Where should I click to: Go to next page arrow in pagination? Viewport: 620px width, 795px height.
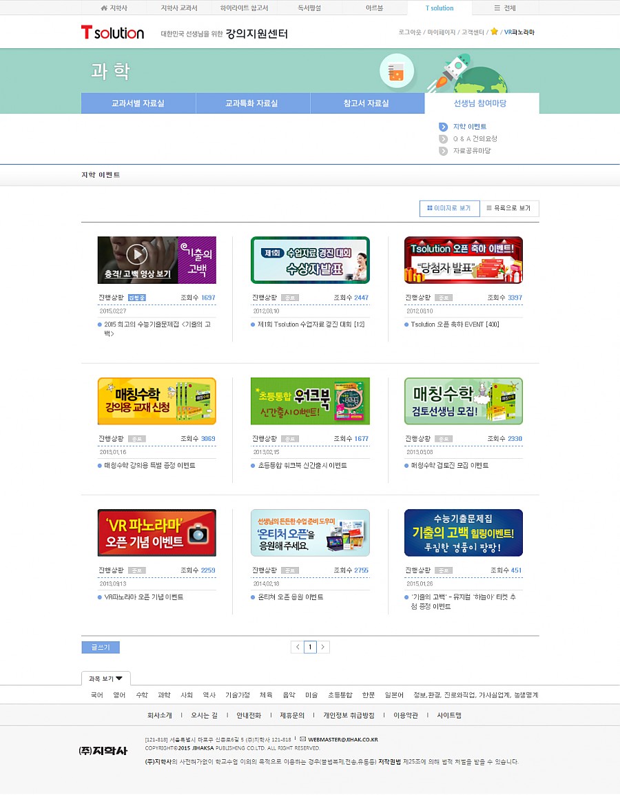(324, 647)
